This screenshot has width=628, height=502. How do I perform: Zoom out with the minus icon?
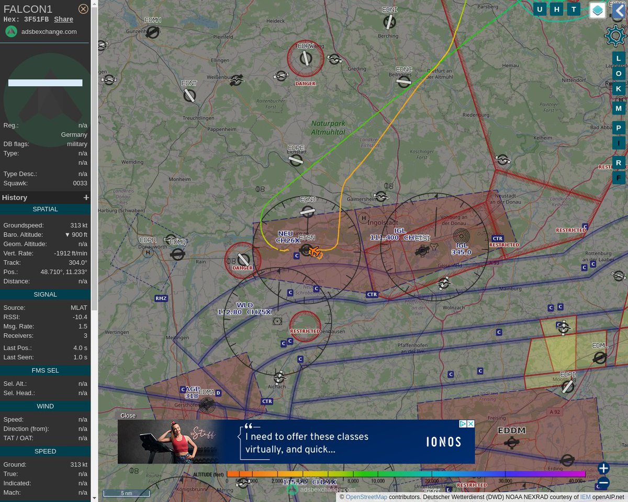603,483
